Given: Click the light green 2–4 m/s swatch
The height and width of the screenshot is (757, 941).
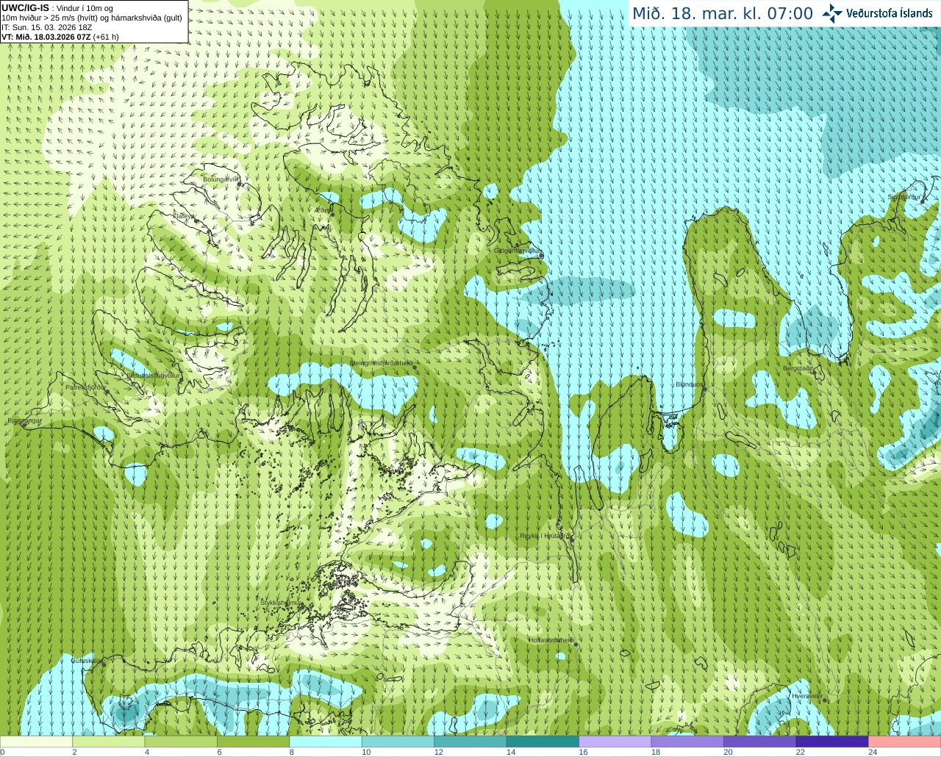Looking at the screenshot, I should click(109, 742).
